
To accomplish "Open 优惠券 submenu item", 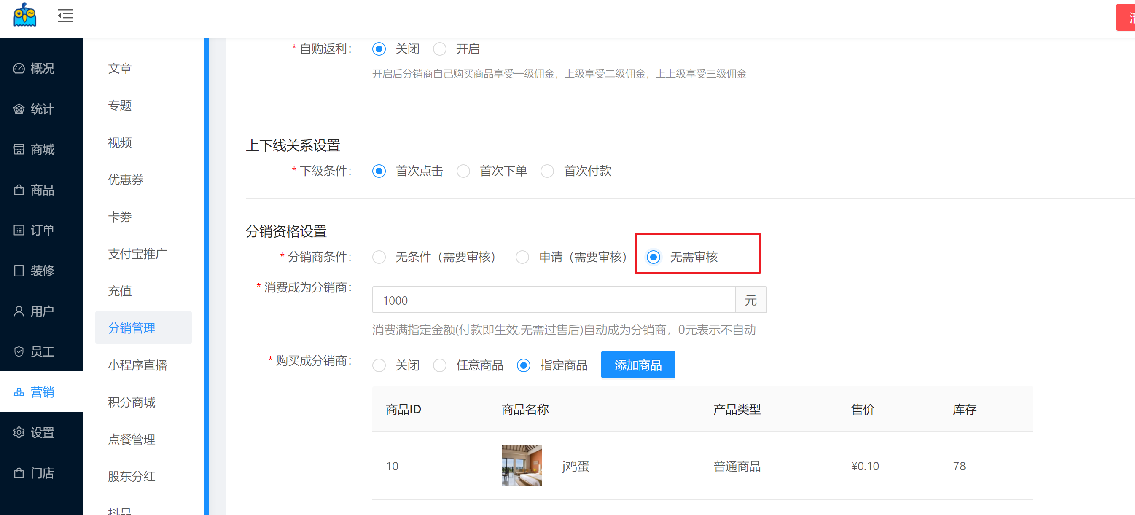I will 126,180.
